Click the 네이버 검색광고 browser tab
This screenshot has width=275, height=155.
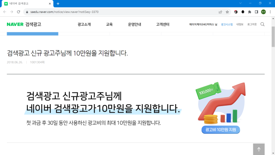pos(28,4)
